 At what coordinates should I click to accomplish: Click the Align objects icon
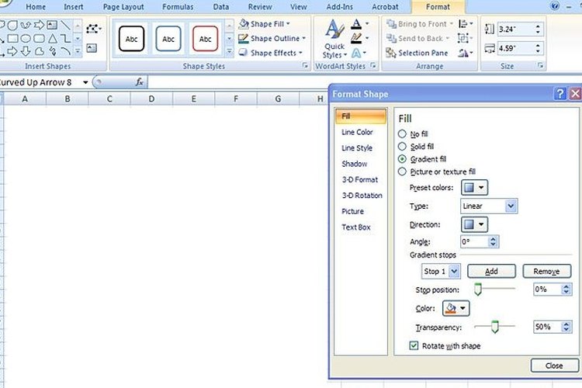pyautogui.click(x=462, y=24)
